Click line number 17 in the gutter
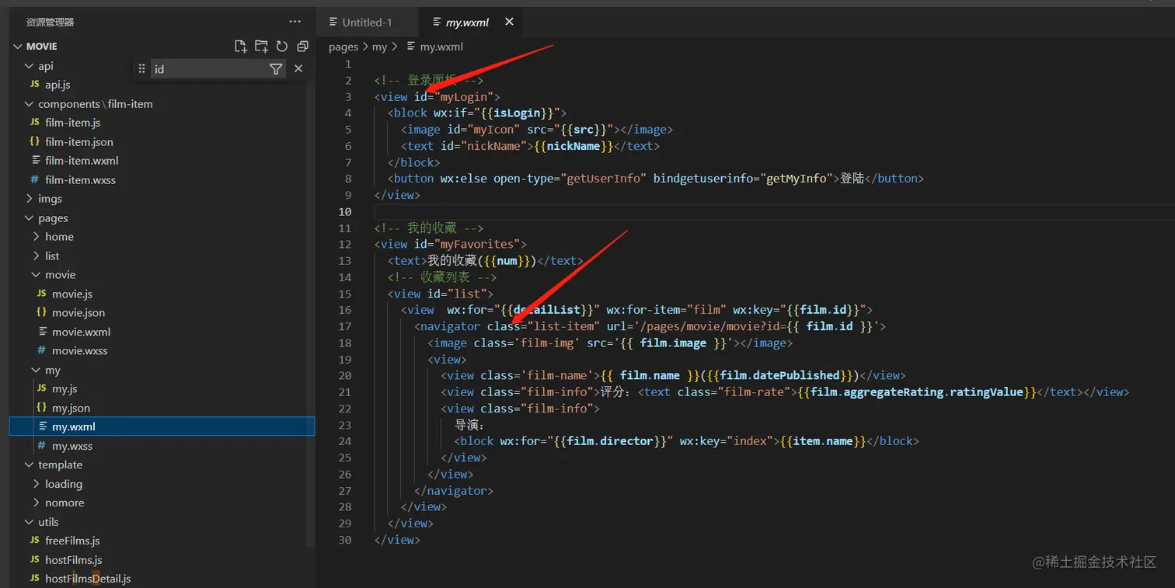This screenshot has height=588, width=1175. pyautogui.click(x=345, y=326)
